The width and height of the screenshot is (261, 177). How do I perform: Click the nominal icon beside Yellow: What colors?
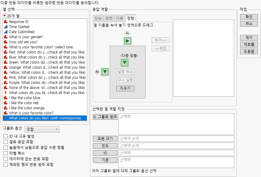click(x=6, y=72)
